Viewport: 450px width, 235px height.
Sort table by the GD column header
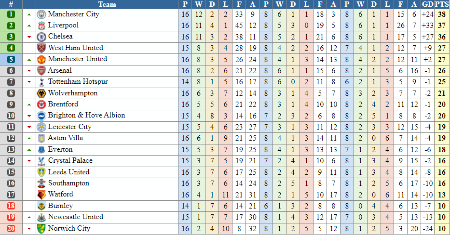coord(428,4)
